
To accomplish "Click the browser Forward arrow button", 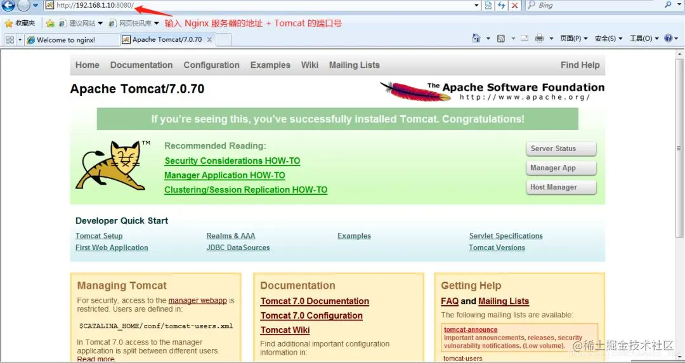I will tap(23, 5).
